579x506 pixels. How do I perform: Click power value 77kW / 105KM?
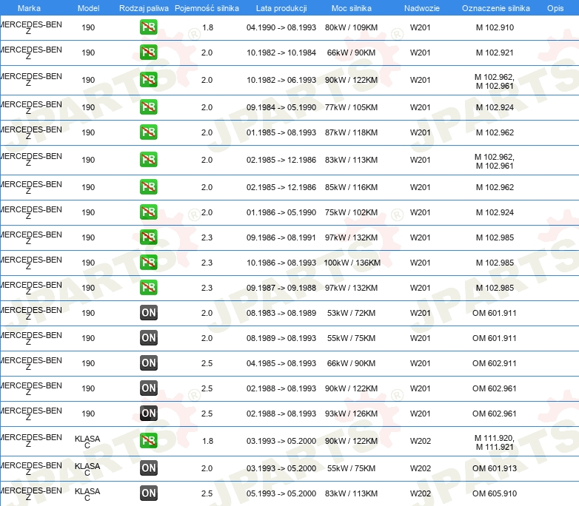(351, 107)
